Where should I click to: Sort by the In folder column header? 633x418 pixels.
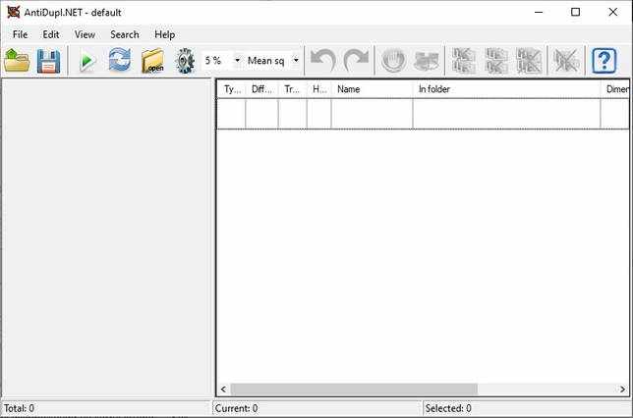tap(506, 89)
